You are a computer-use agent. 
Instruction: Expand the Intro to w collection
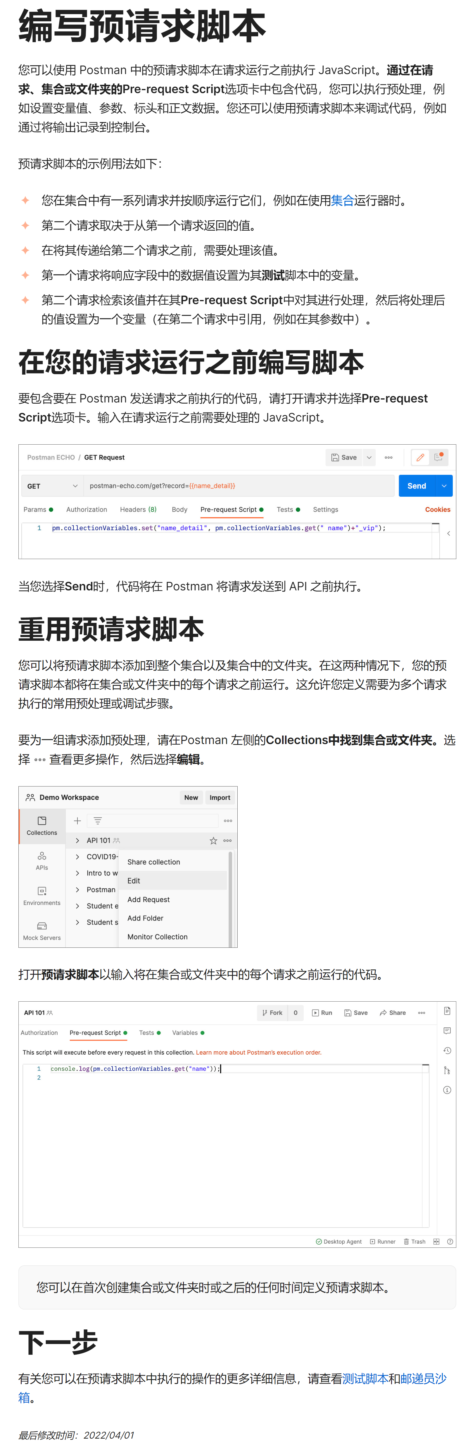point(77,873)
